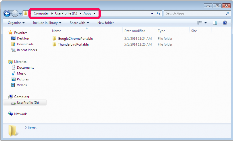
Task: Open the Documents library
Action: coord(25,68)
